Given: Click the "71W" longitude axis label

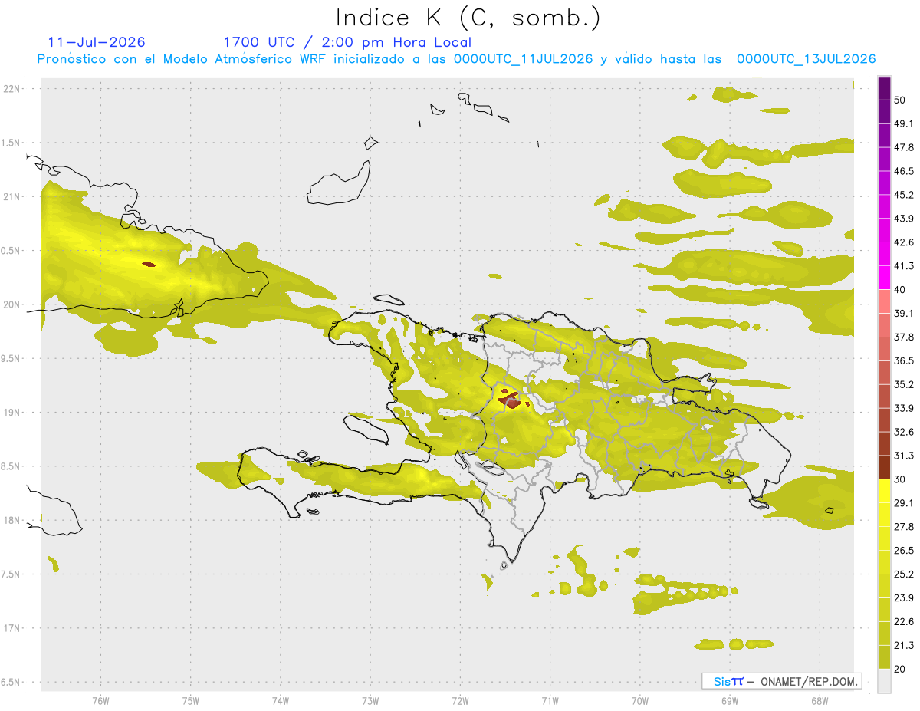Looking at the screenshot, I should click(550, 702).
